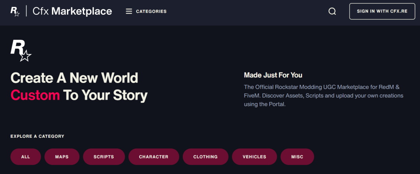Open search with the magnifier icon
Screen dimensions: 420x174
[332, 11]
